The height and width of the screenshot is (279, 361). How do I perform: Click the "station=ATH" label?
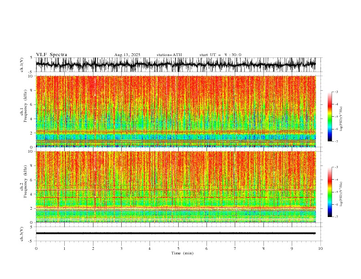click(x=169, y=55)
